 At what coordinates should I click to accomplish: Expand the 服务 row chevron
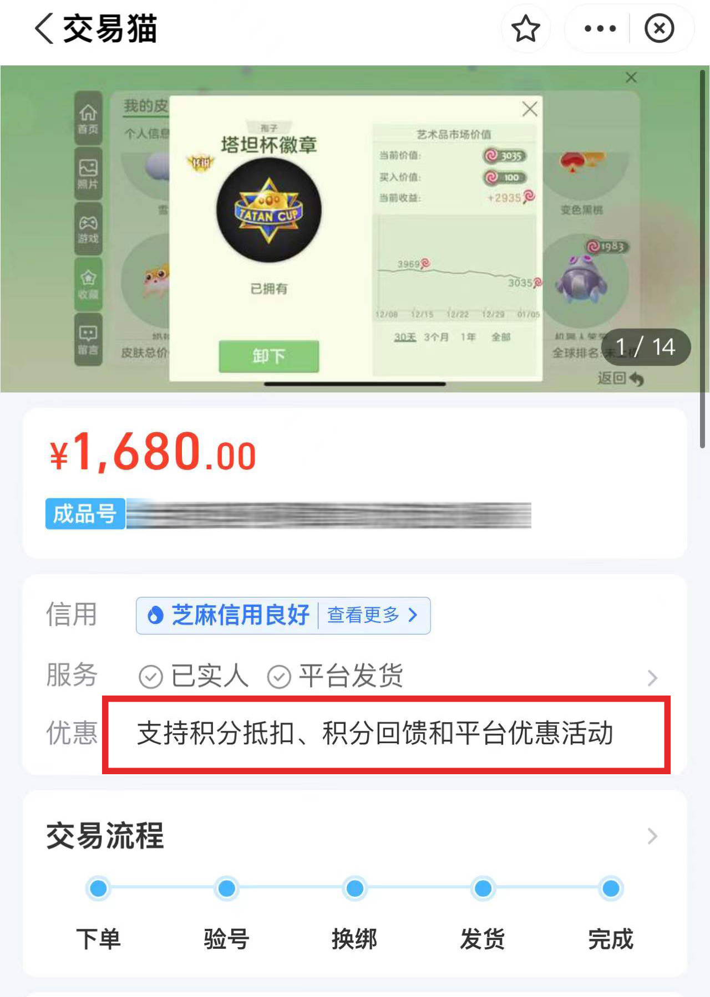coord(653,677)
